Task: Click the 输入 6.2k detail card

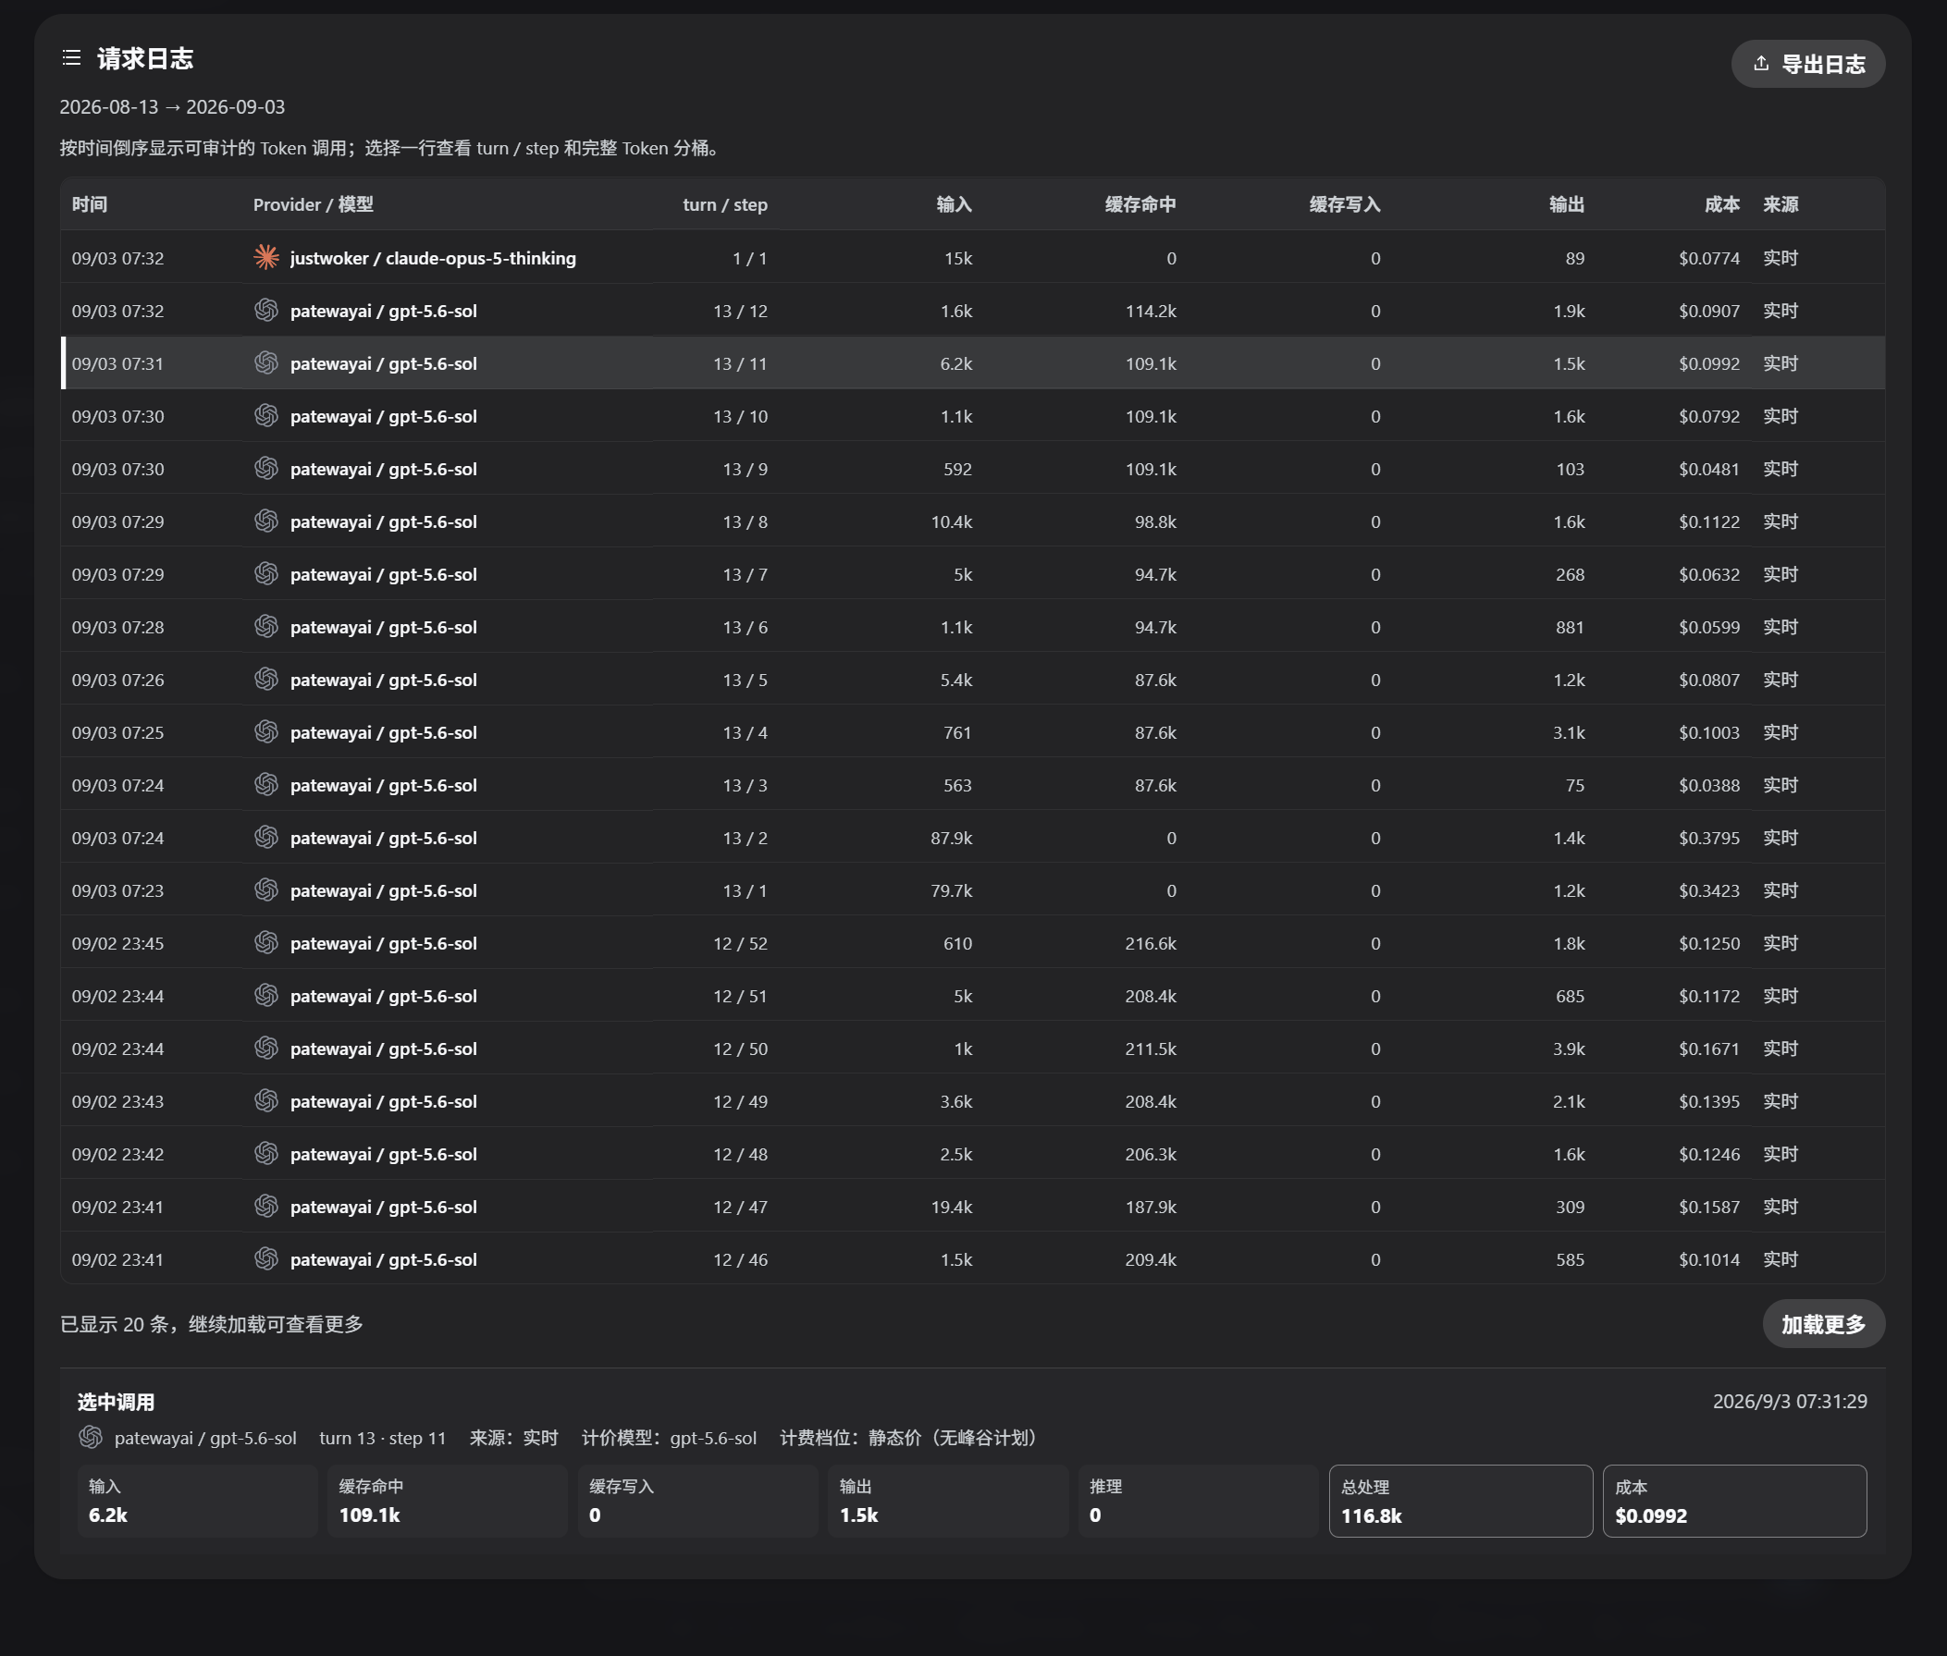Action: click(197, 1500)
